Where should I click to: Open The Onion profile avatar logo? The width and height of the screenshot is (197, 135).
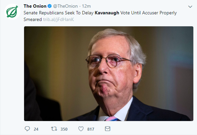coord(12,12)
